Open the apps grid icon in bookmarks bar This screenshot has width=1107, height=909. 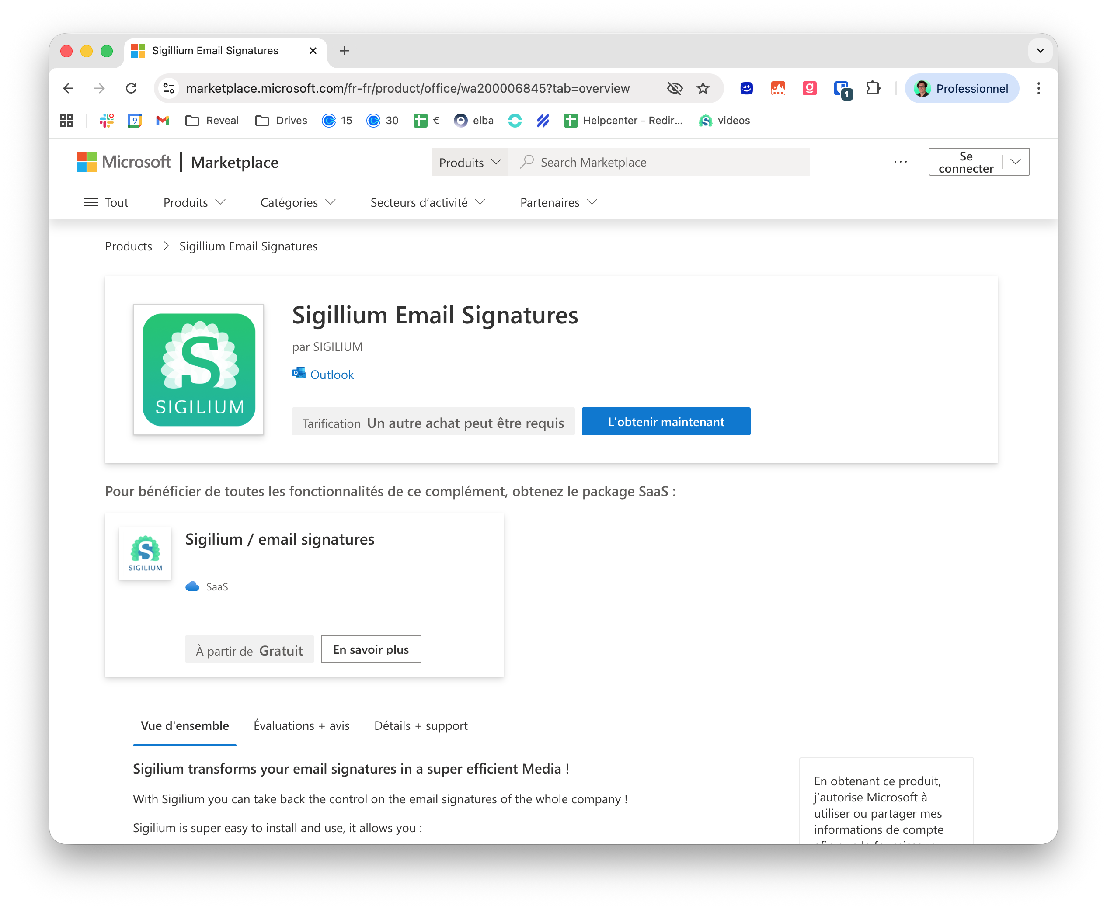66,121
